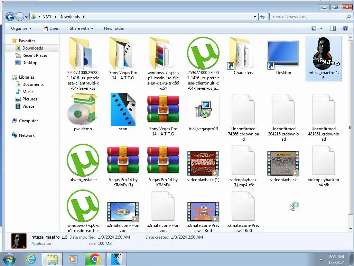Select the blank x2mate.com-Preview 2 Ruff file
This screenshot has width=354, height=266.
pos(243,206)
